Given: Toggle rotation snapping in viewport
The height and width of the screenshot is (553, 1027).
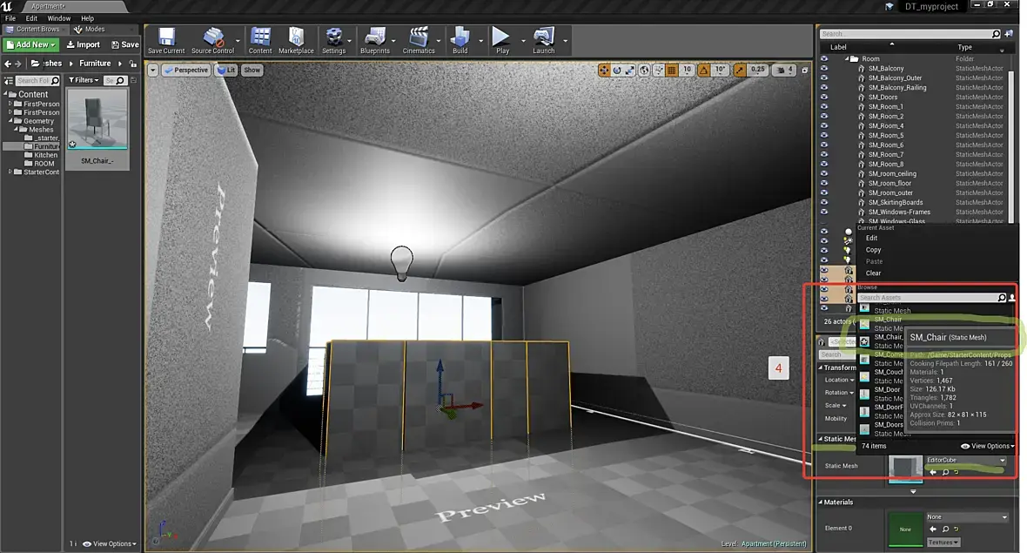Looking at the screenshot, I should 703,71.
